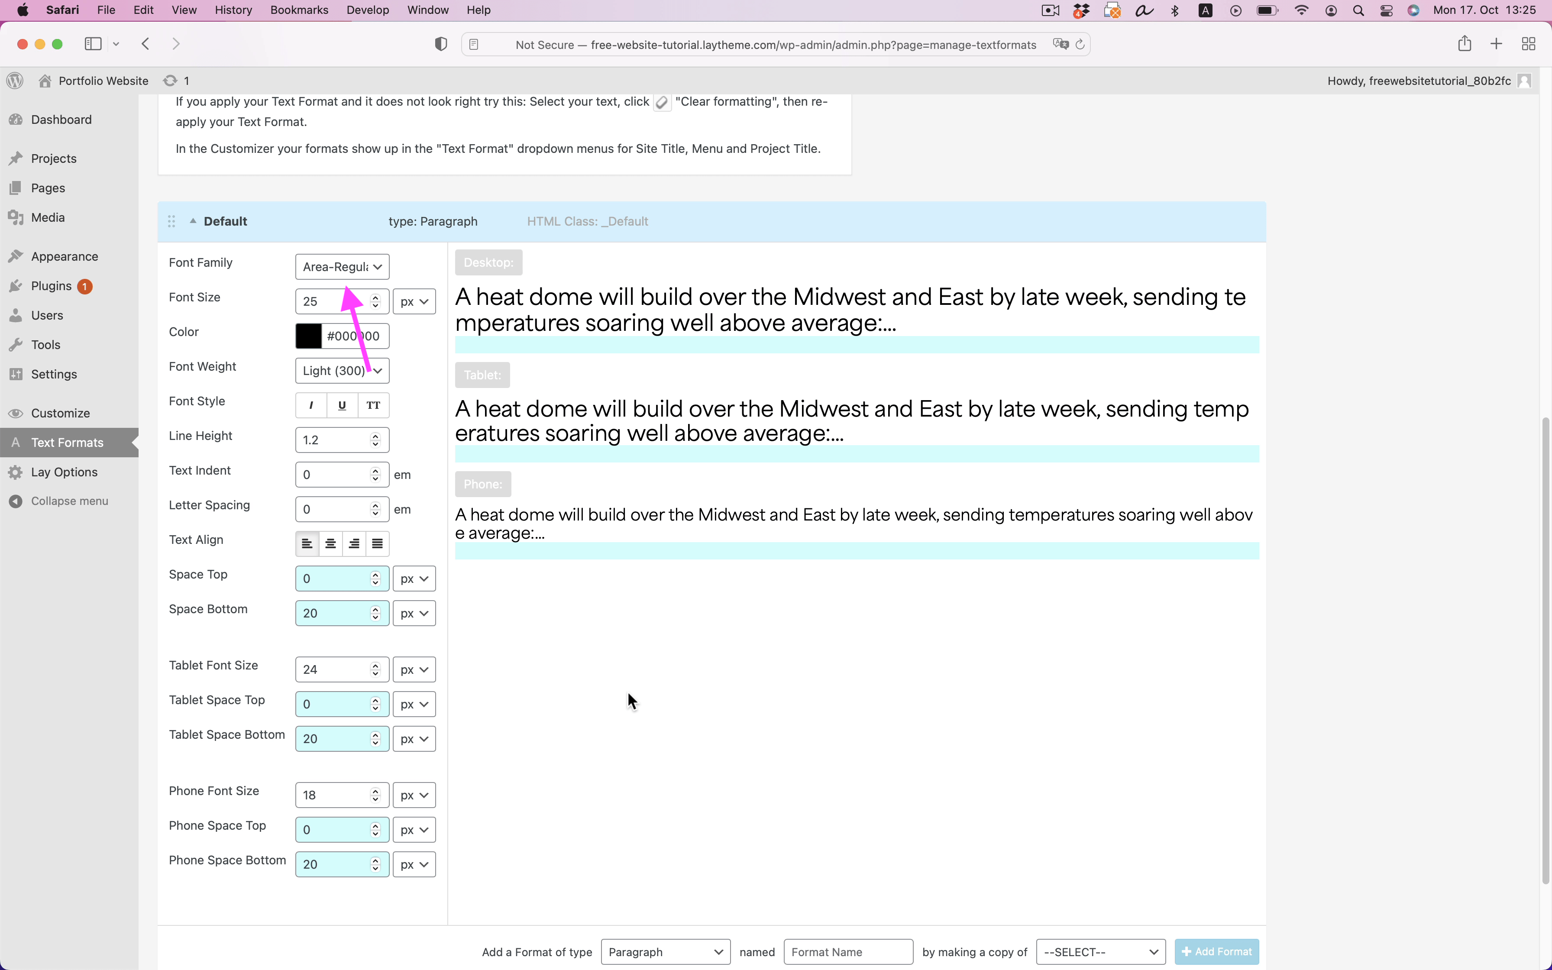The width and height of the screenshot is (1552, 970).
Task: Open the Tablet Font Size unit dropdown
Action: [414, 670]
